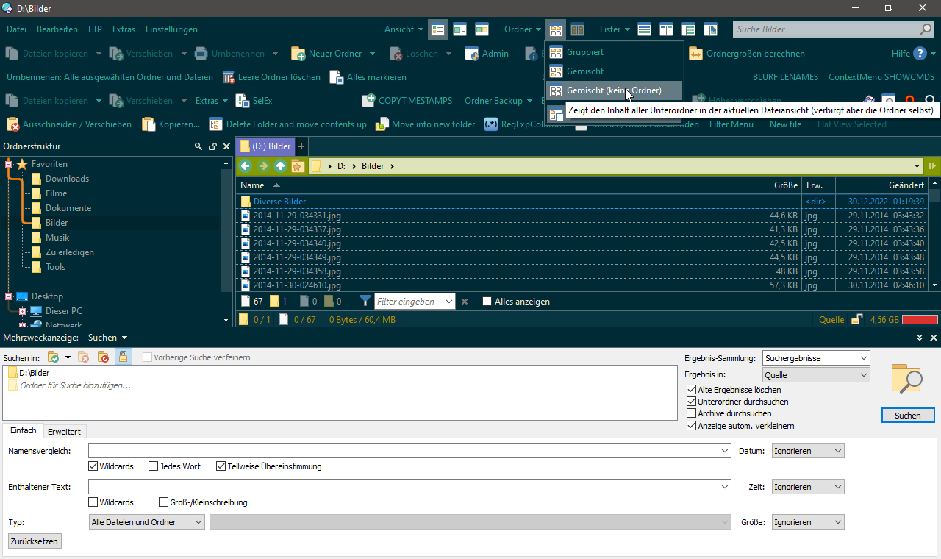Click the BLURFILENAMES button
The height and width of the screenshot is (559, 941).
[x=785, y=77]
